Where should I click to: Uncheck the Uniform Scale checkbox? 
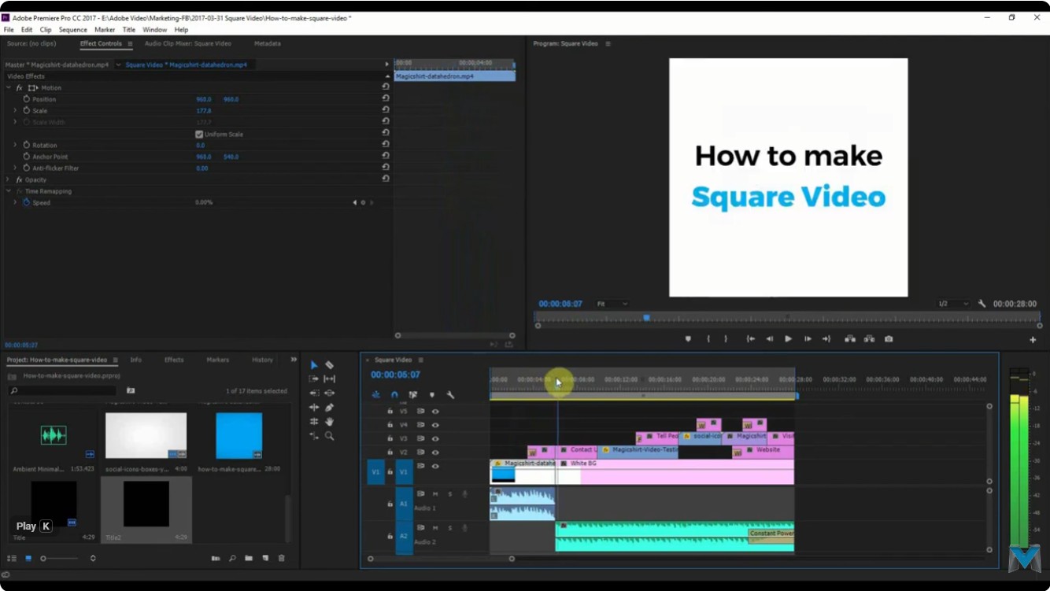tap(199, 134)
